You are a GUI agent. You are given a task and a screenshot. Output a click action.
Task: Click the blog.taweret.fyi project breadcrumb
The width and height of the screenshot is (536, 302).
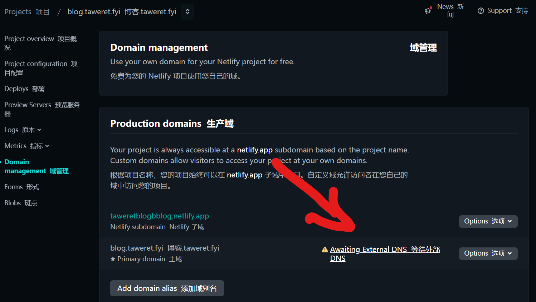[x=122, y=12]
